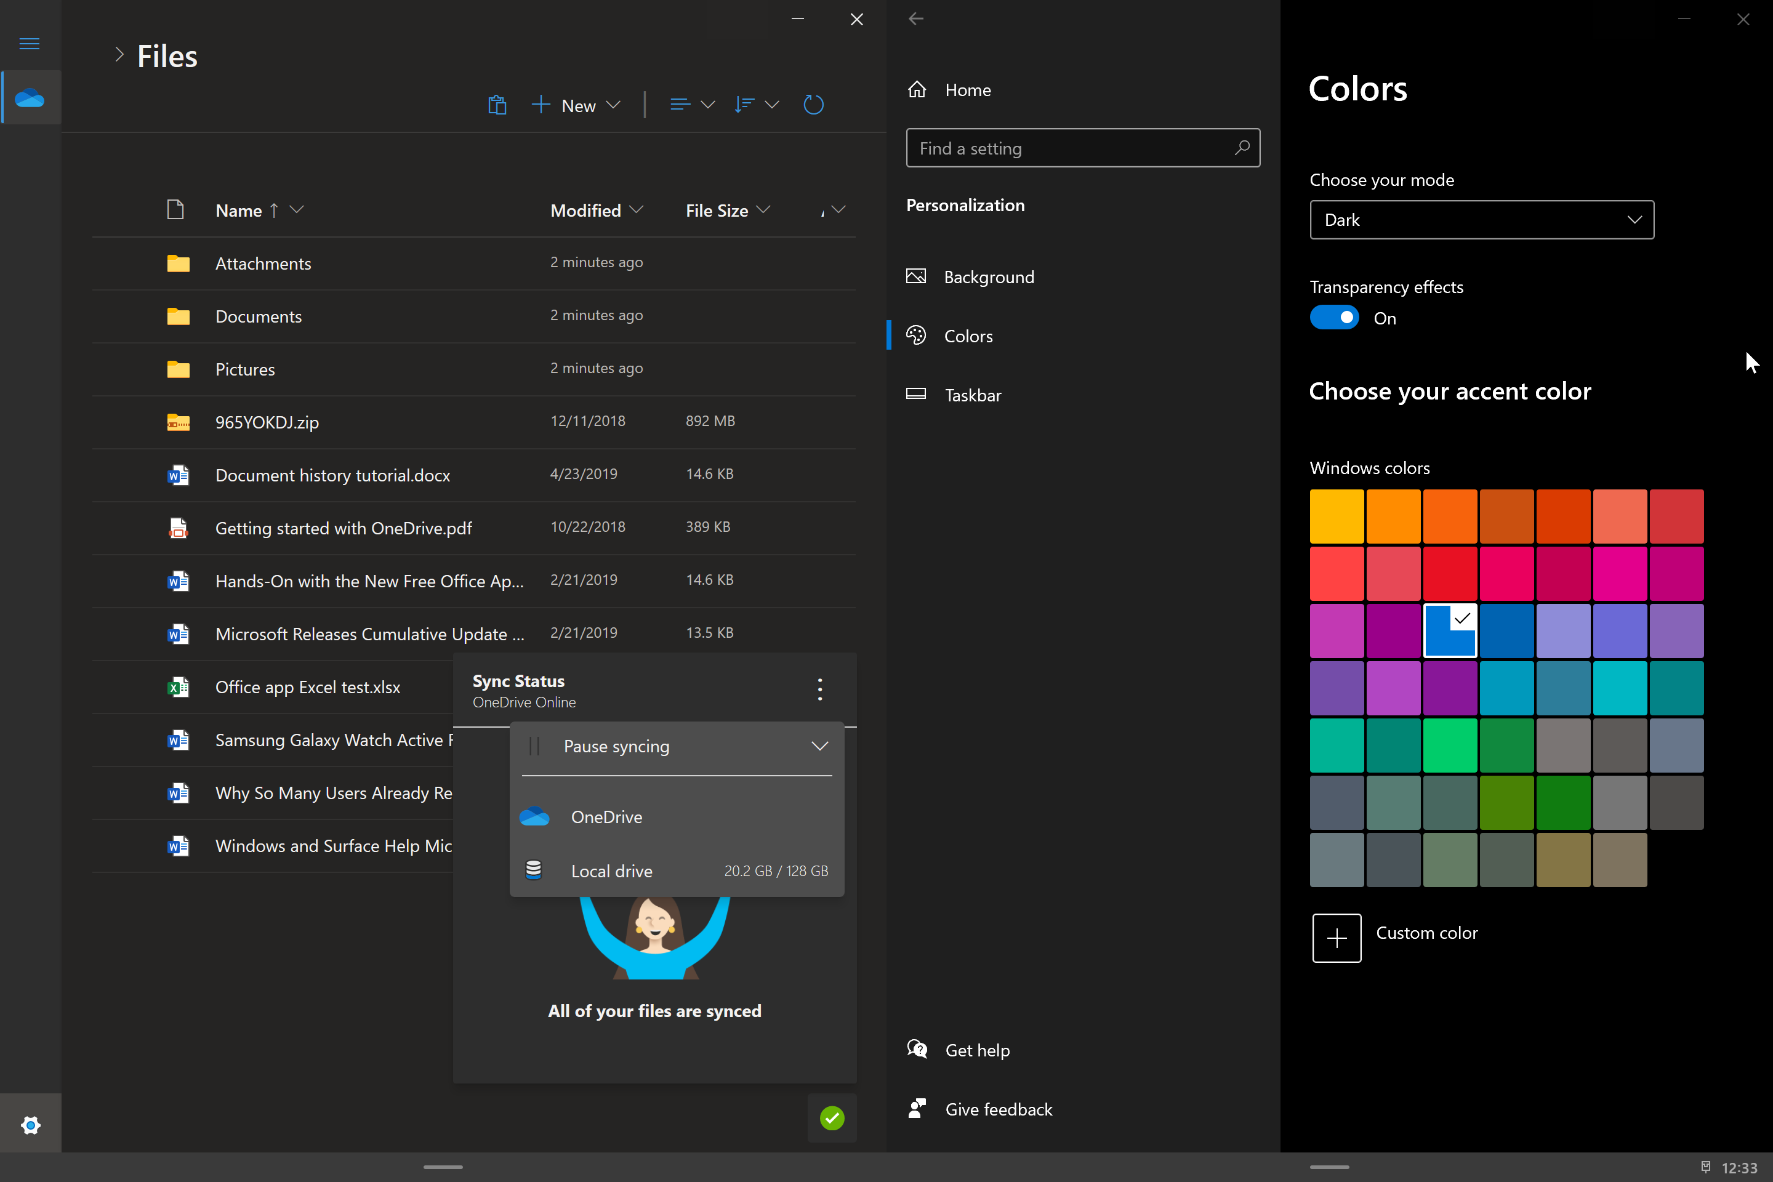1773x1182 pixels.
Task: Click the view layout toggle icon
Action: (680, 104)
